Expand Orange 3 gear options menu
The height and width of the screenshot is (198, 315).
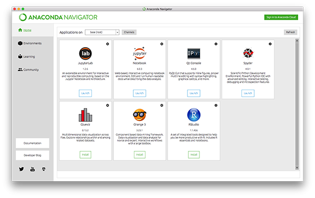(162, 105)
